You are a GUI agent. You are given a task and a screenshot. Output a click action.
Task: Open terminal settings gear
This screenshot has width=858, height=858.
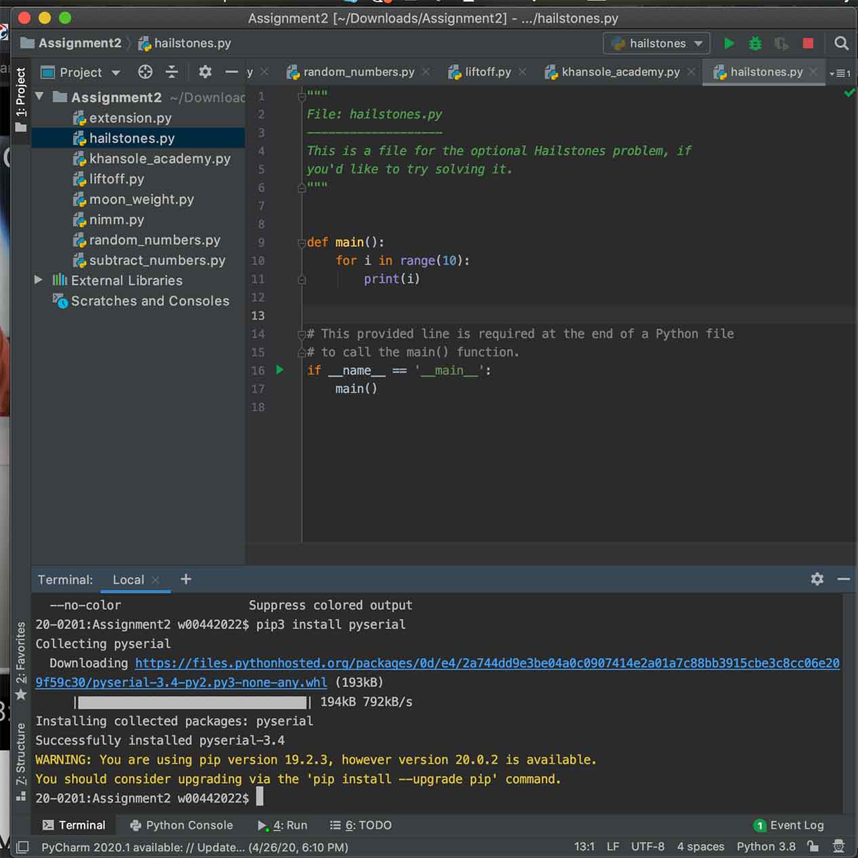pyautogui.click(x=817, y=579)
